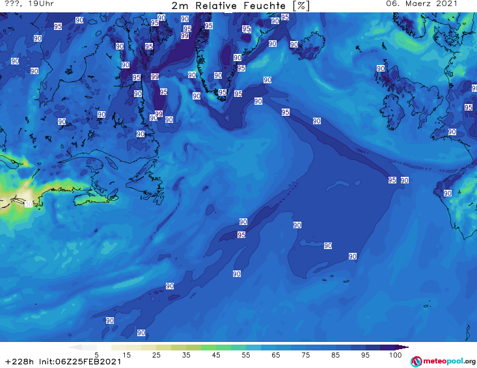Click the round meteopool logo icon
477x368 pixels.
tap(416, 361)
